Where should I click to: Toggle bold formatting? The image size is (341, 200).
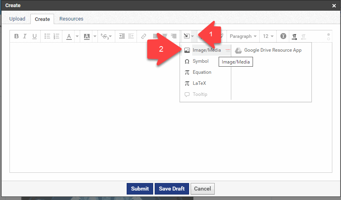pyautogui.click(x=17, y=36)
